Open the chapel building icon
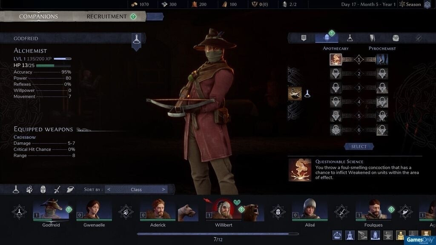 pyautogui.click(x=350, y=236)
